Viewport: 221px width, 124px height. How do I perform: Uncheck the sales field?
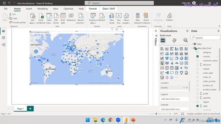[x=198, y=106]
